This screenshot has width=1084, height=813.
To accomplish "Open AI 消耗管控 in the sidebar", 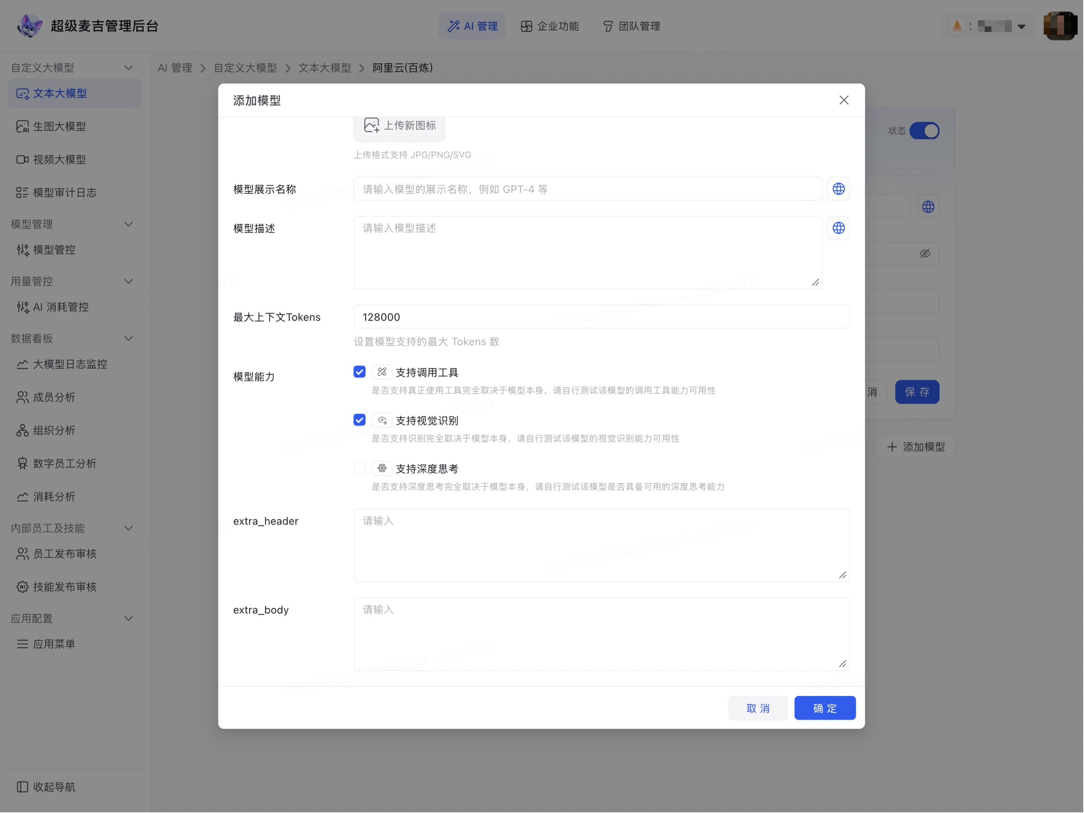I will [74, 307].
